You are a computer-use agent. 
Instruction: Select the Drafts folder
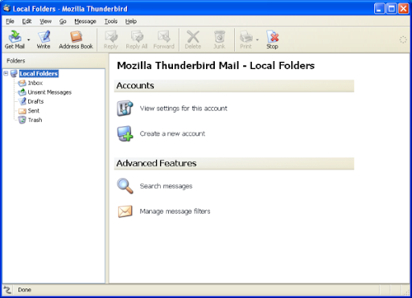tap(35, 101)
